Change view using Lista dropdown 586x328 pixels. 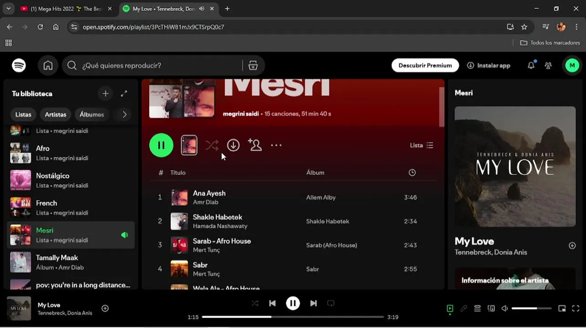(x=422, y=145)
